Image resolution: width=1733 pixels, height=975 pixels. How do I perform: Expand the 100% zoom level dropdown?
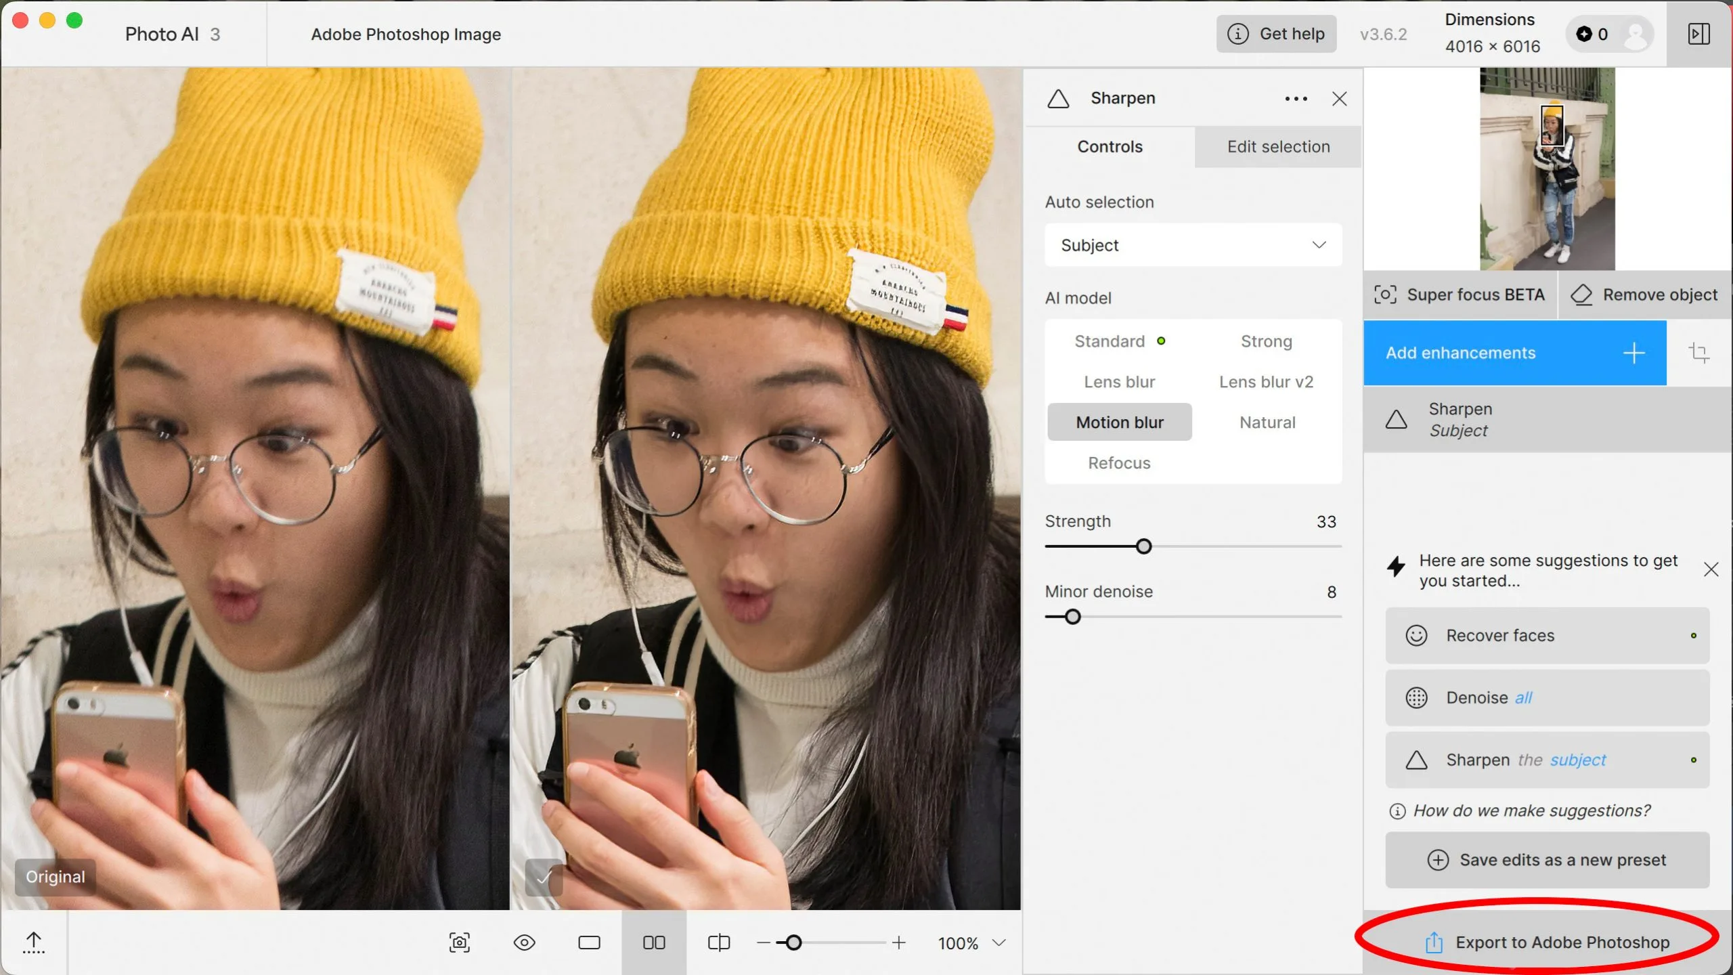coord(999,942)
